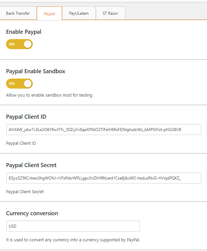
Task: Click the Paypal Client ID heading label
Action: coord(26,117)
